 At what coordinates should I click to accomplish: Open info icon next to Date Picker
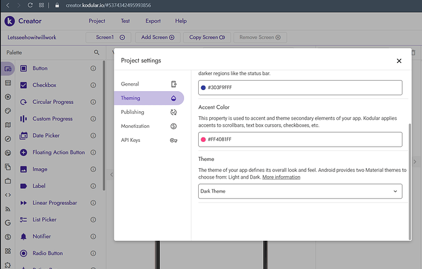[94, 136]
